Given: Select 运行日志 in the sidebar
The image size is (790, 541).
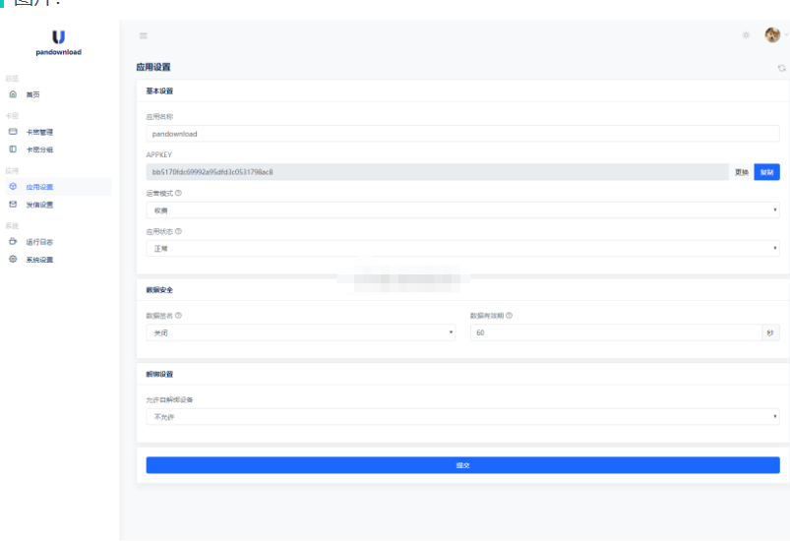Looking at the screenshot, I should pyautogui.click(x=39, y=241).
